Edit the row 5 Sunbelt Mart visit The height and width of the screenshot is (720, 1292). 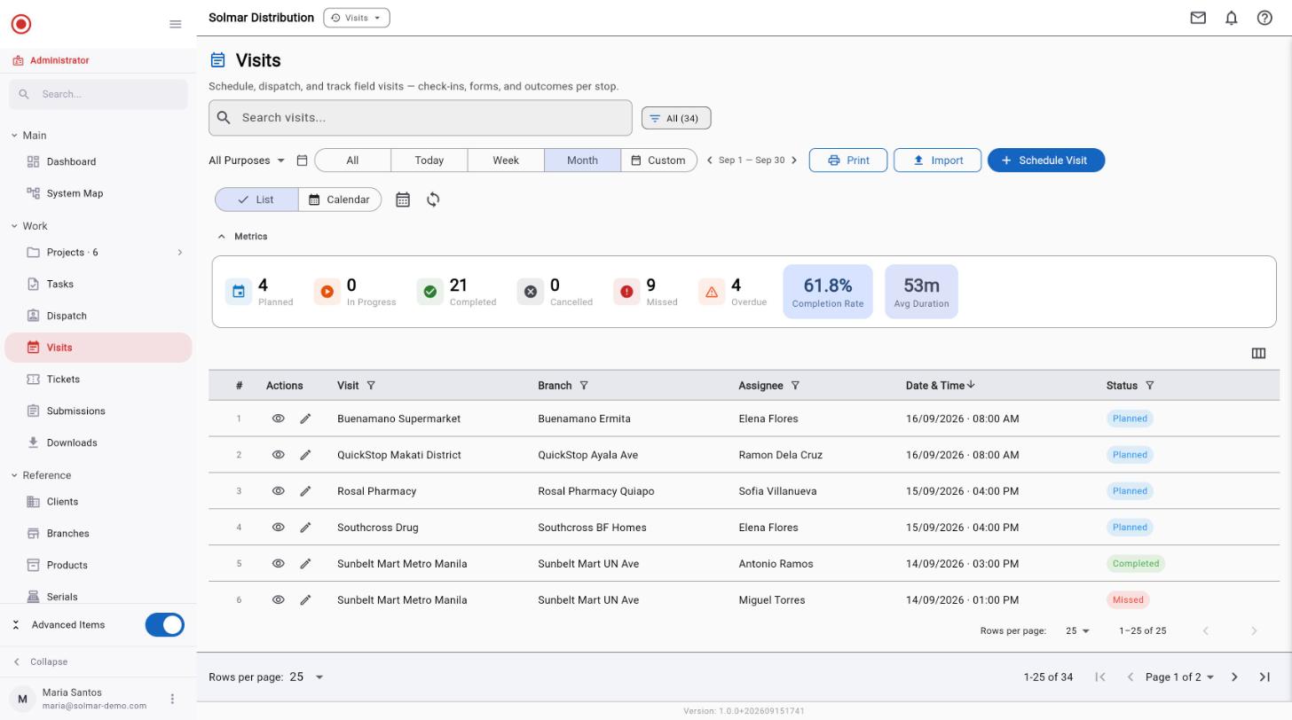[x=305, y=564]
